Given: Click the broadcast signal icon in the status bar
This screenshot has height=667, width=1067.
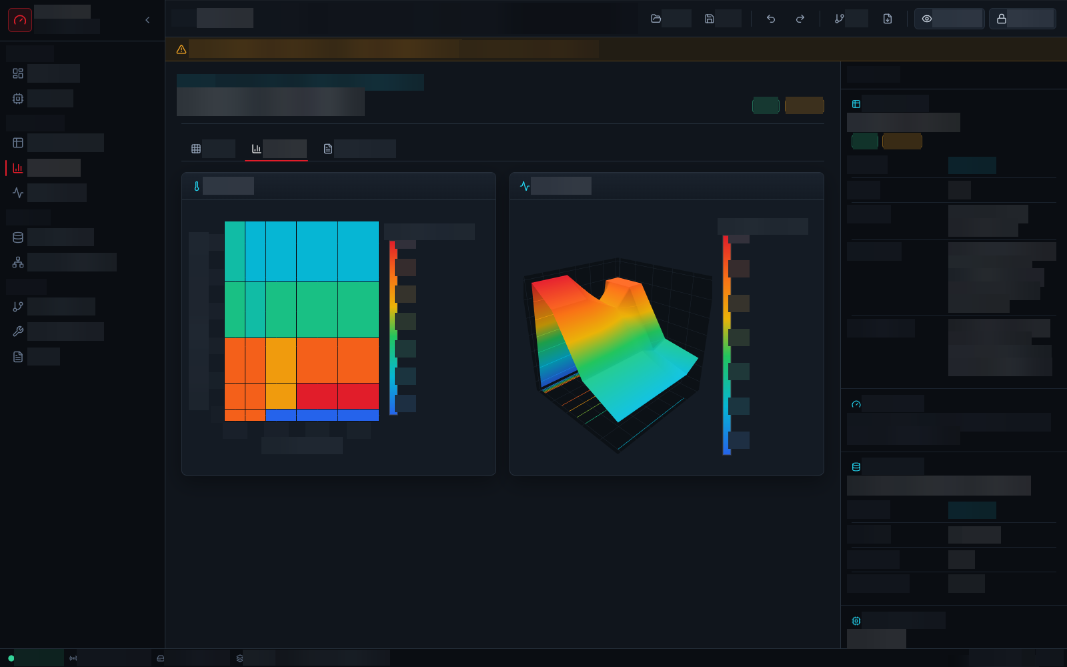Looking at the screenshot, I should tap(73, 658).
